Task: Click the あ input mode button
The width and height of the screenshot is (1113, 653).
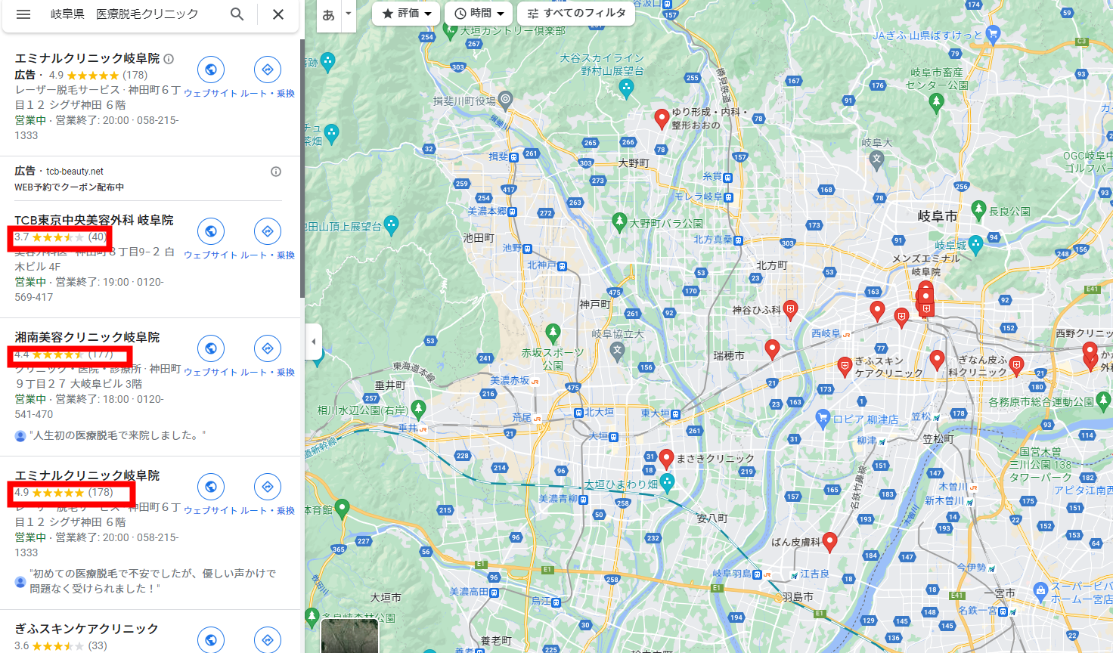Action: point(328,15)
